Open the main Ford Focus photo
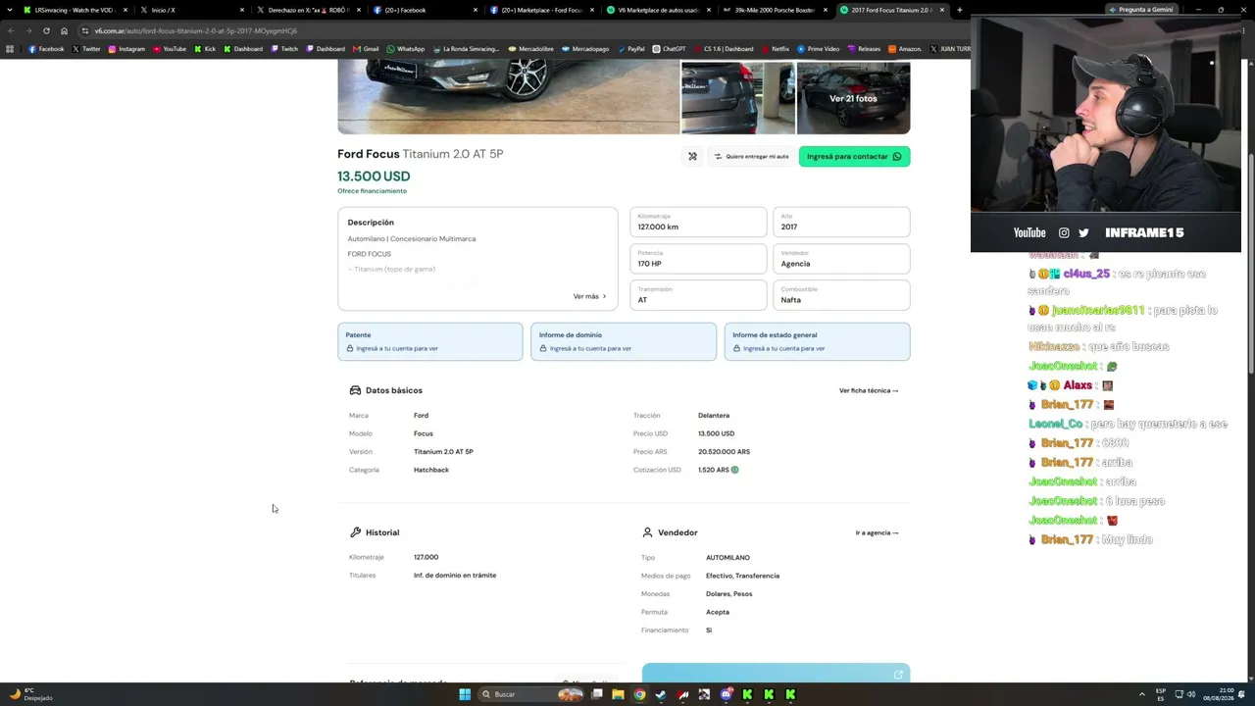Screen dimensions: 1255x706 click(508, 96)
